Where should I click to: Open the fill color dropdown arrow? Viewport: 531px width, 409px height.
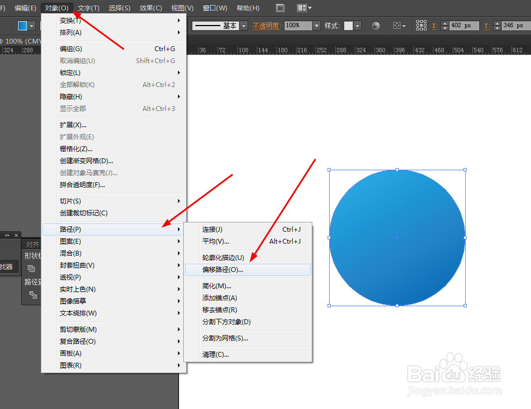pos(32,26)
